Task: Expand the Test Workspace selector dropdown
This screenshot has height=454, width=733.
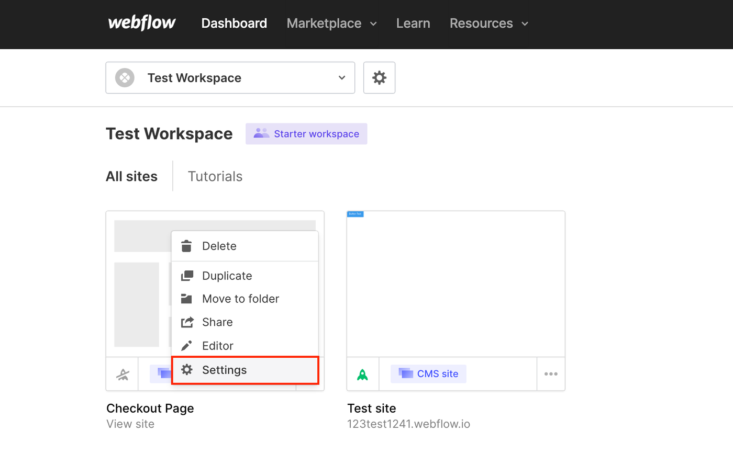Action: pos(230,78)
